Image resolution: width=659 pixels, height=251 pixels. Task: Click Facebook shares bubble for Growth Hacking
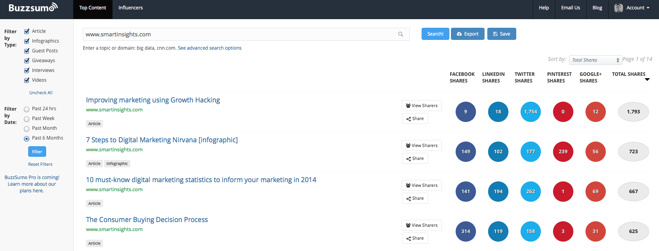[x=466, y=112]
